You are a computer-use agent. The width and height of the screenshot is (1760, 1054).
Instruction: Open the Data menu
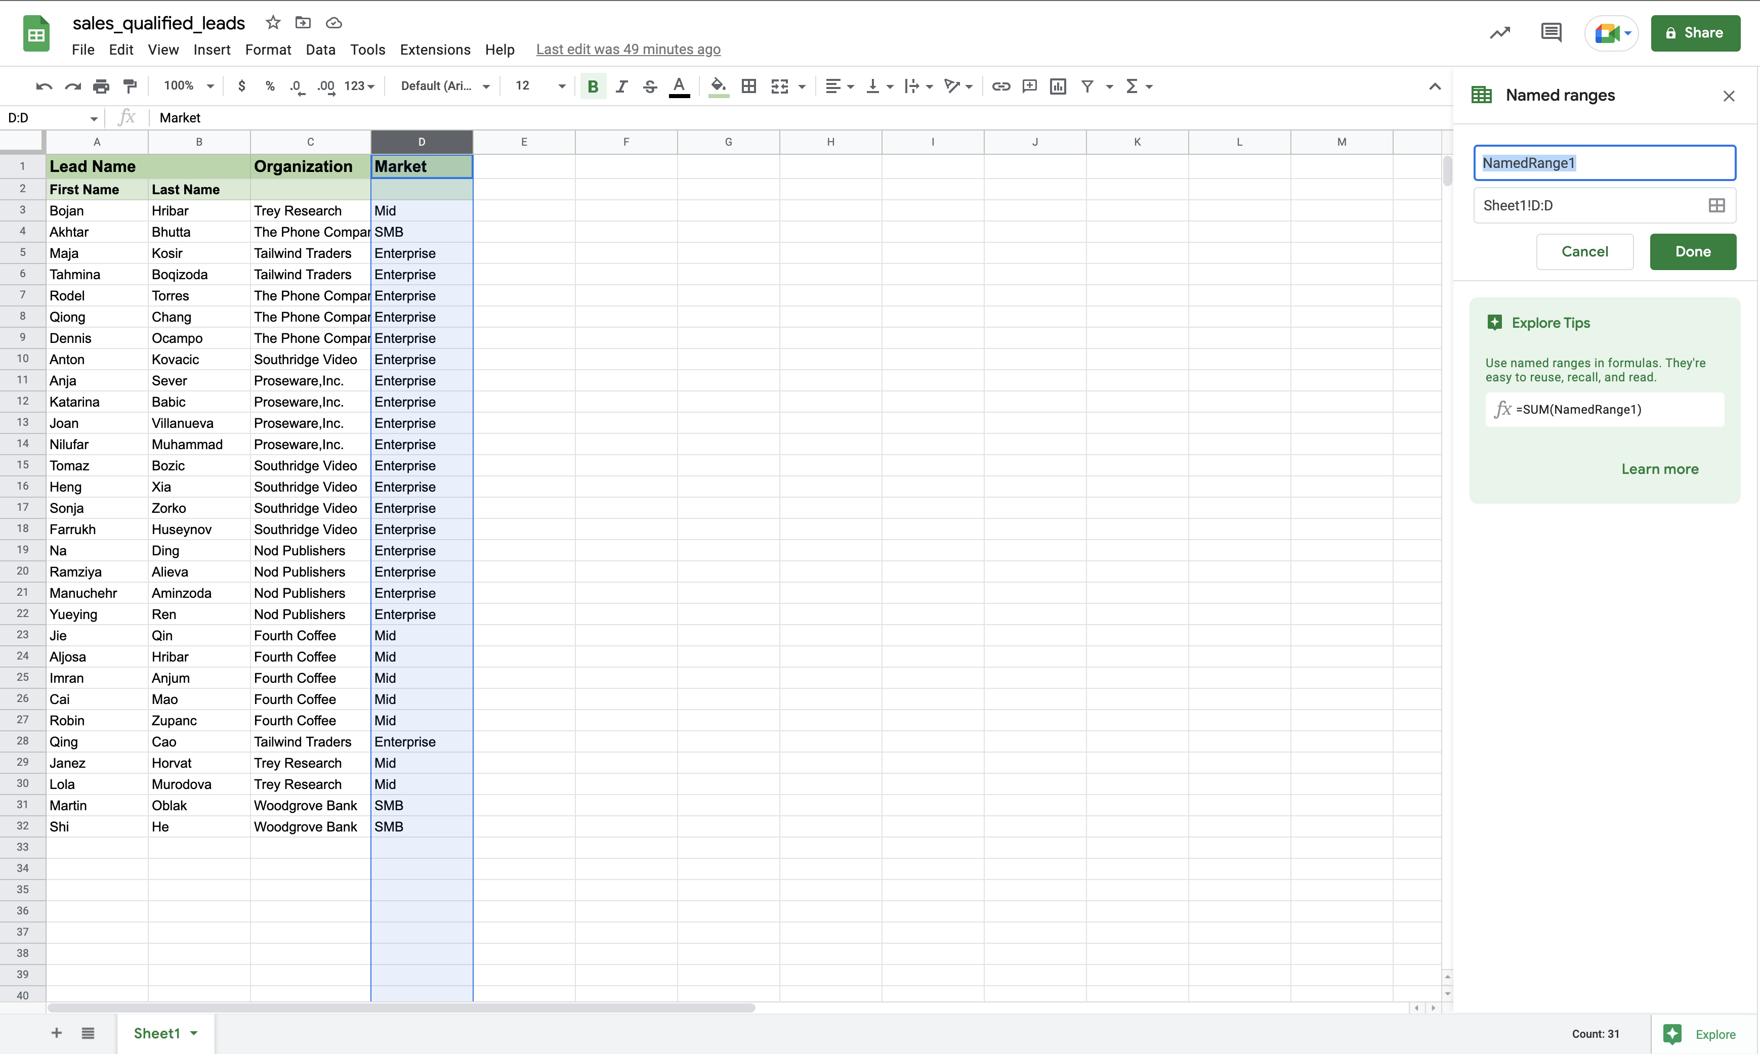click(320, 50)
